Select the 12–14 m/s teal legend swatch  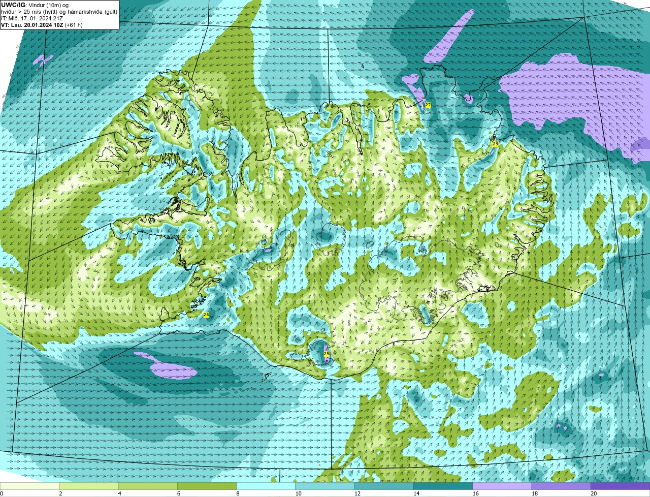coord(384,486)
